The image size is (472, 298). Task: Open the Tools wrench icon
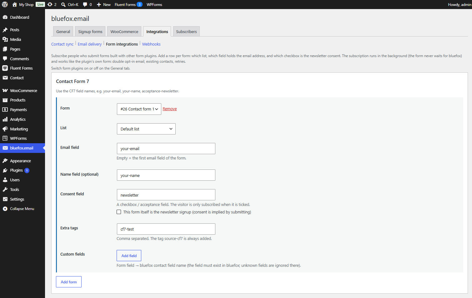tap(5, 189)
